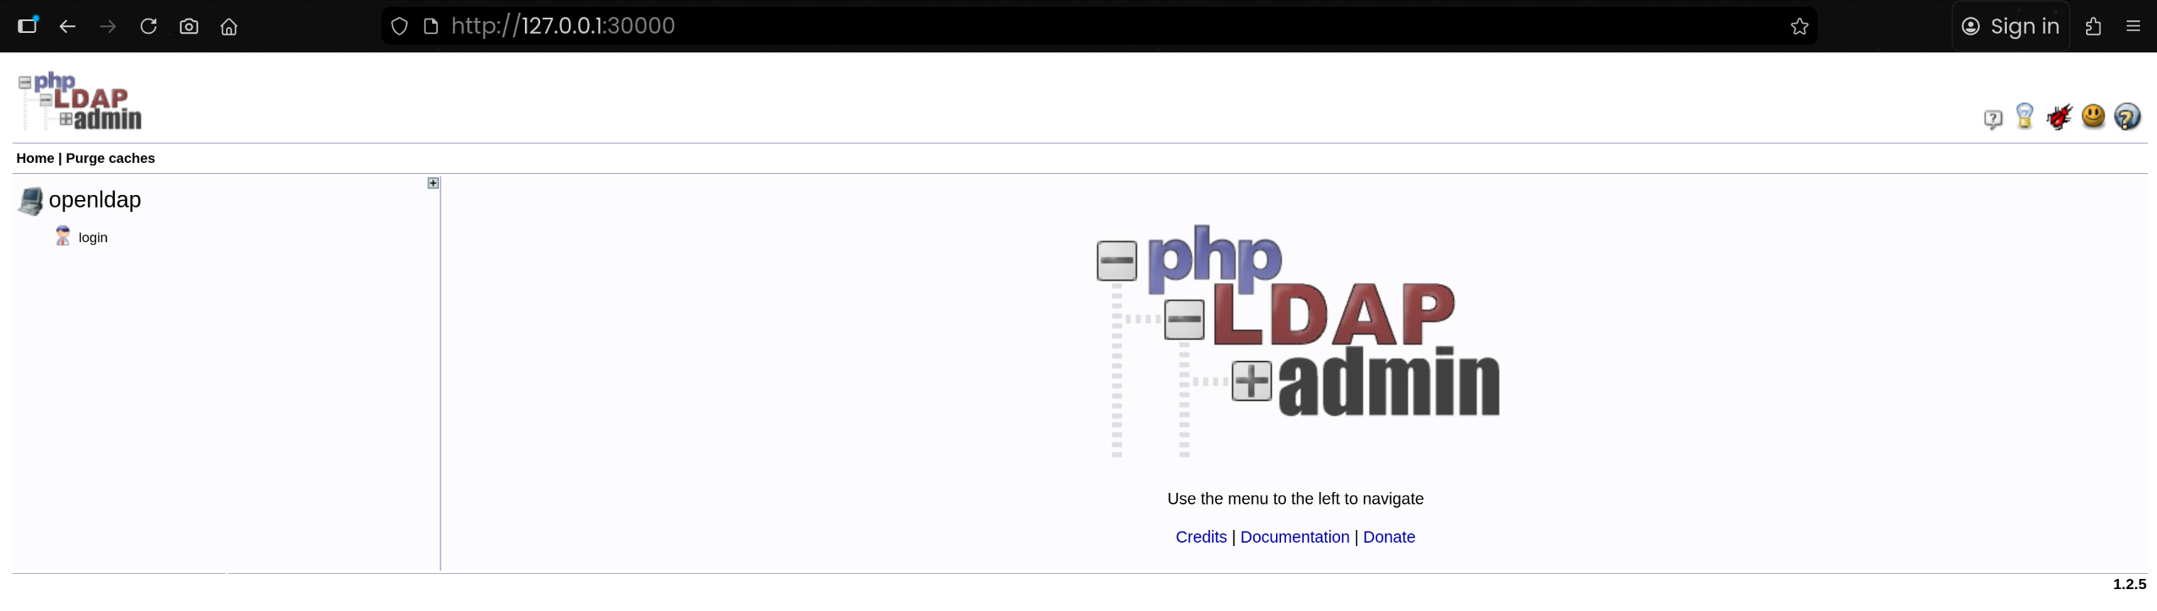Follow the Donate link

(x=1389, y=537)
